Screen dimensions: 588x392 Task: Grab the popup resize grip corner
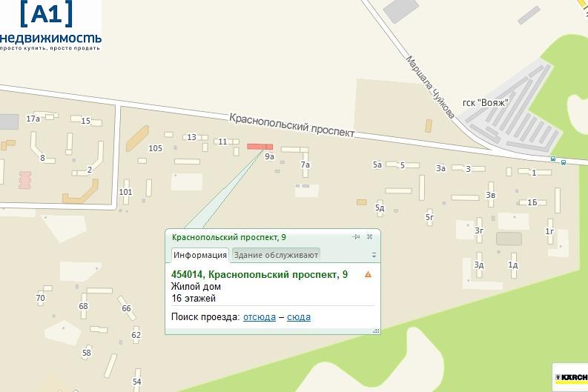click(x=376, y=330)
